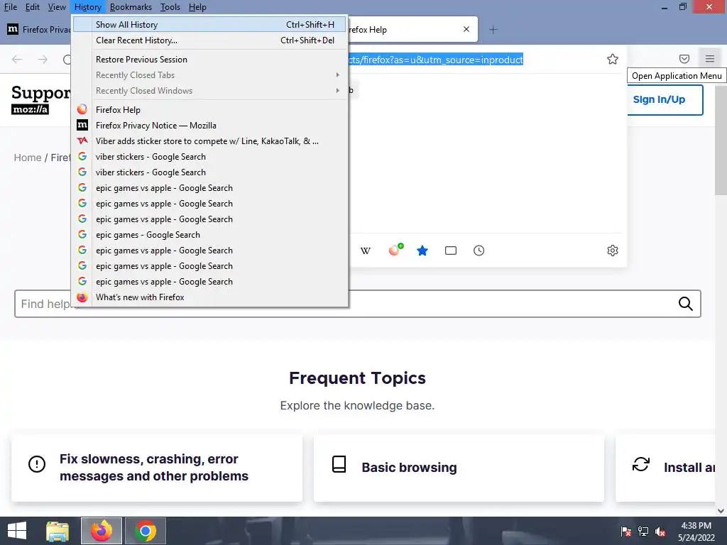The width and height of the screenshot is (727, 545).
Task: Open Fix slowness, crashing, error messages topic
Action: (x=157, y=468)
